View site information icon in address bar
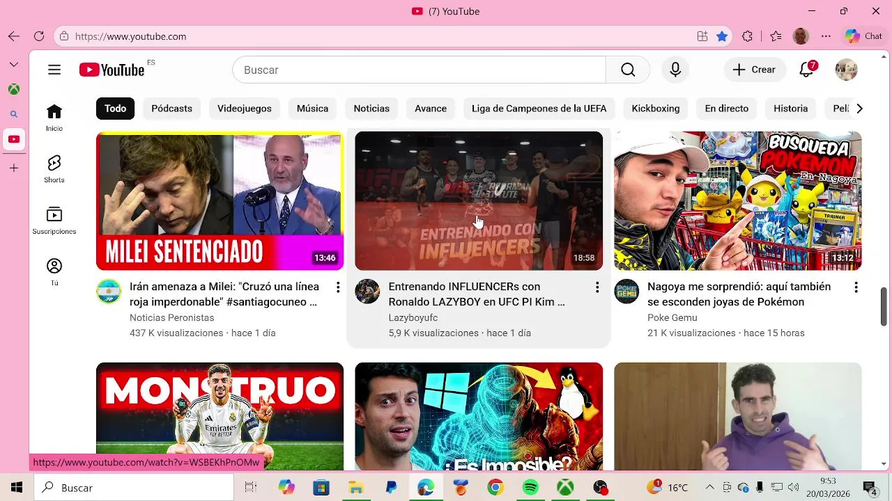The image size is (892, 501). (64, 36)
